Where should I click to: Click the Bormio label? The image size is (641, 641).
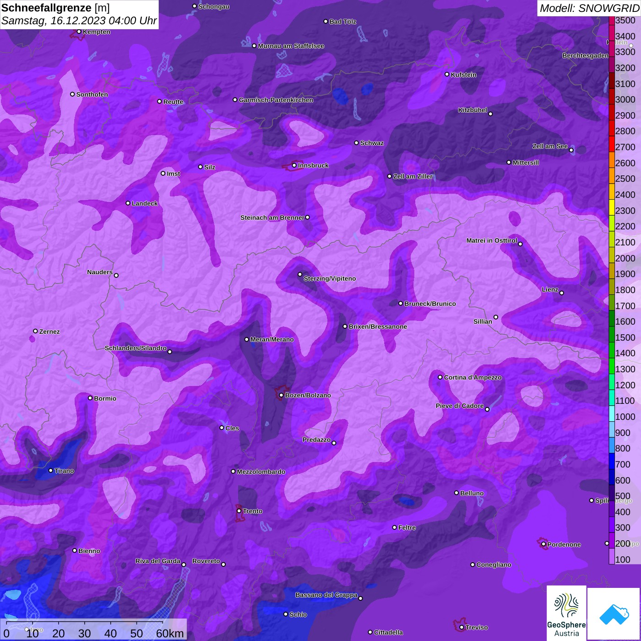[x=105, y=398]
